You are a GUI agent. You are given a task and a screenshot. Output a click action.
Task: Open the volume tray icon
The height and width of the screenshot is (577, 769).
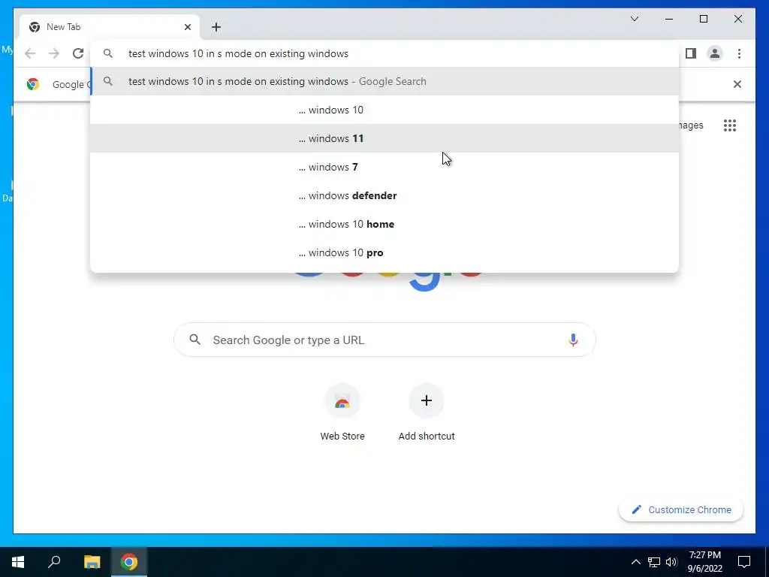(x=671, y=562)
